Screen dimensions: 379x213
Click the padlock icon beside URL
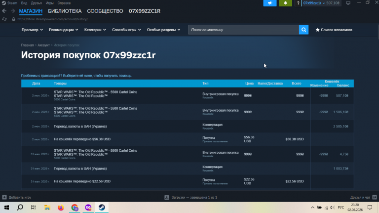pos(13,19)
